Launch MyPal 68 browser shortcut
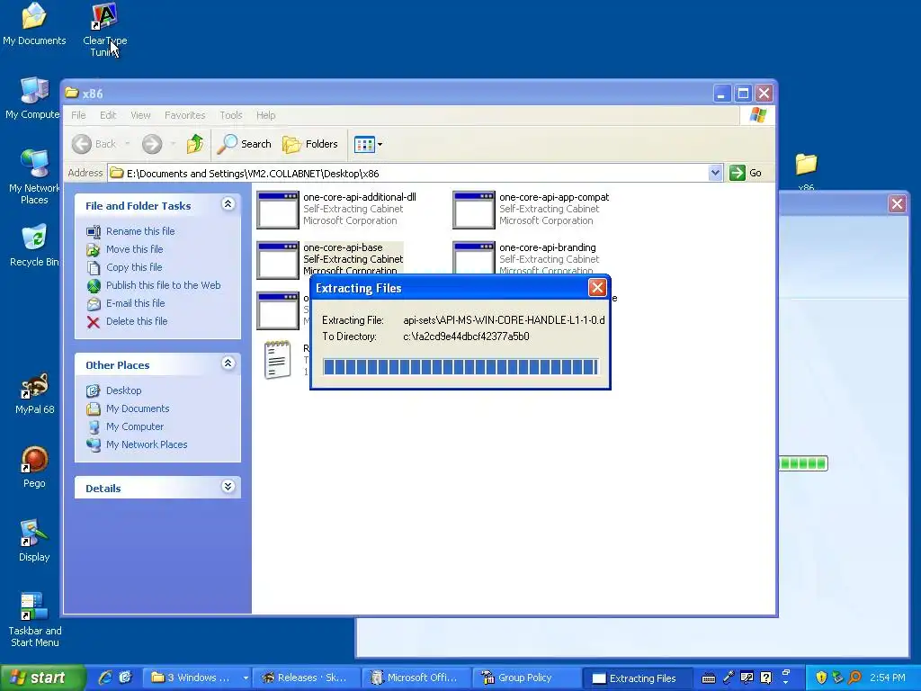921x691 pixels. click(x=35, y=392)
